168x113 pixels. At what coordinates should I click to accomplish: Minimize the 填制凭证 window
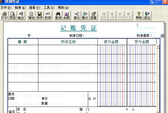pyautogui.click(x=153, y=2)
